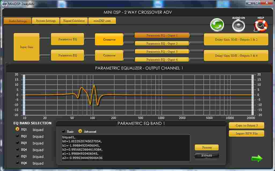
Task: Click the a2=-0.9990344409646436 coefficient line
Action: click(x=82, y=158)
